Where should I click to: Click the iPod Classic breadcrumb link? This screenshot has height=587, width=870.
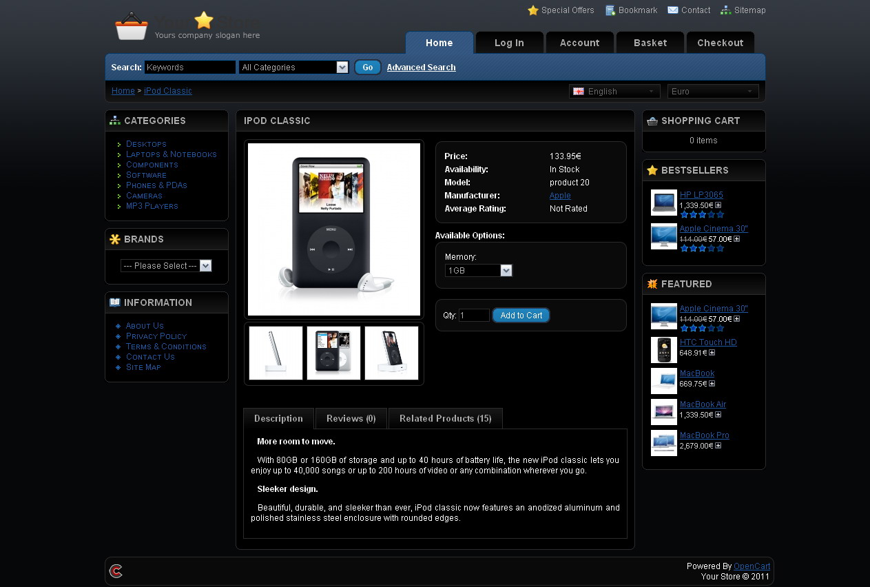(x=168, y=91)
